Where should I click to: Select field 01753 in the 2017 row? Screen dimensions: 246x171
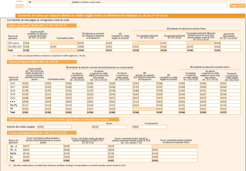[148, 87]
